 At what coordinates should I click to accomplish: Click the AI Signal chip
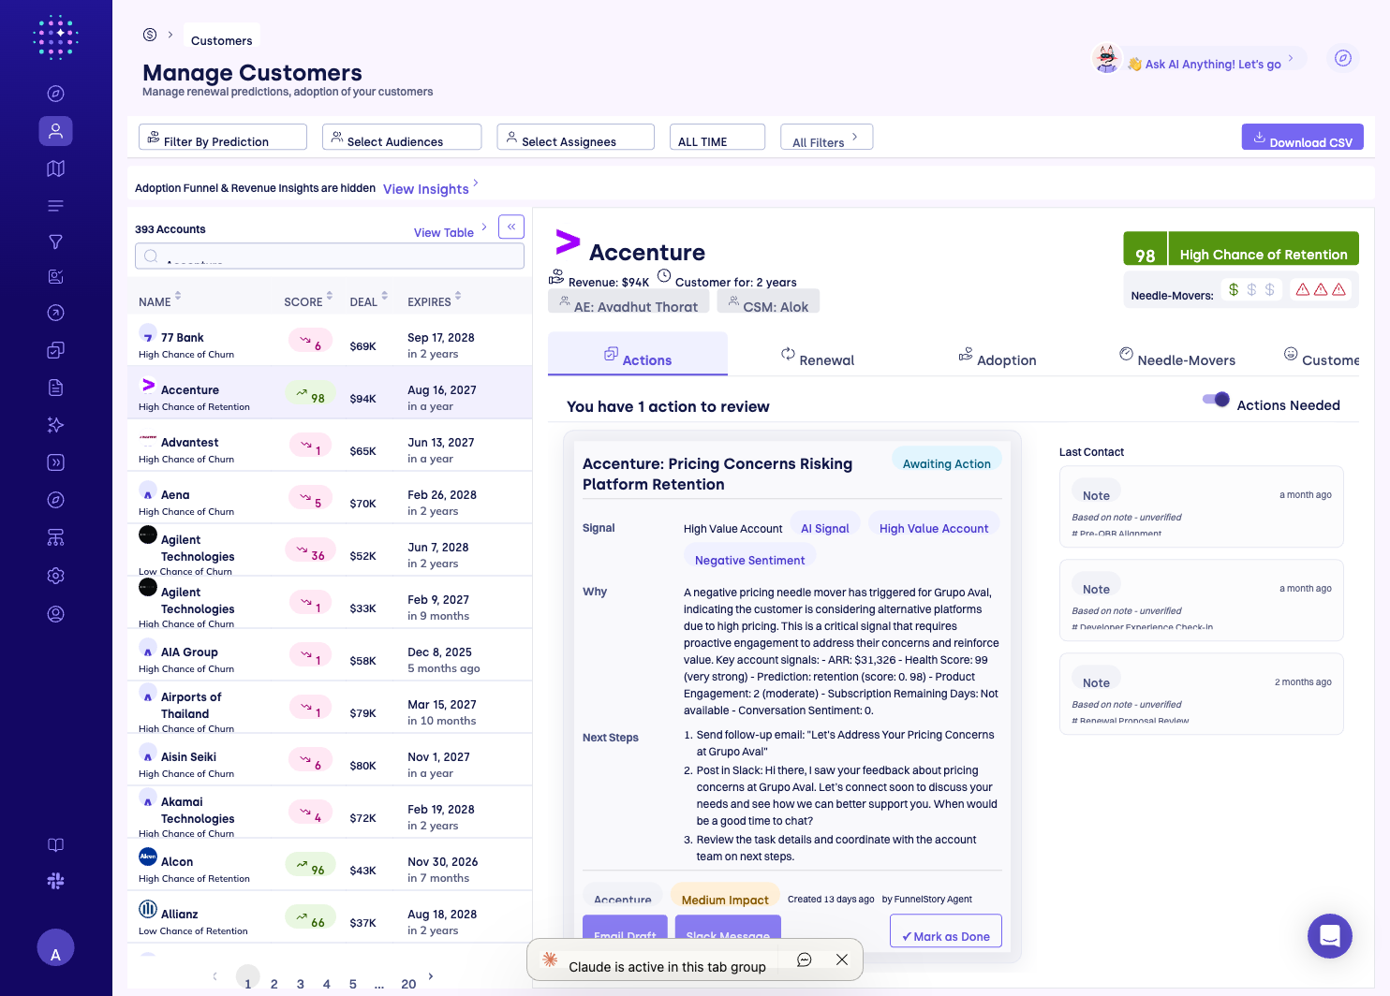(825, 525)
